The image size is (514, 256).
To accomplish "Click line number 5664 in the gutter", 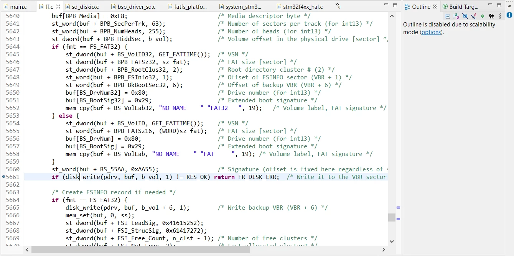I will tap(13, 200).
